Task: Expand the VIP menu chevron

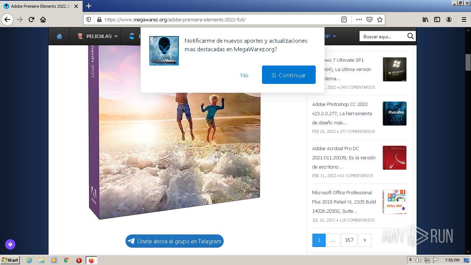Action: pyautogui.click(x=334, y=36)
